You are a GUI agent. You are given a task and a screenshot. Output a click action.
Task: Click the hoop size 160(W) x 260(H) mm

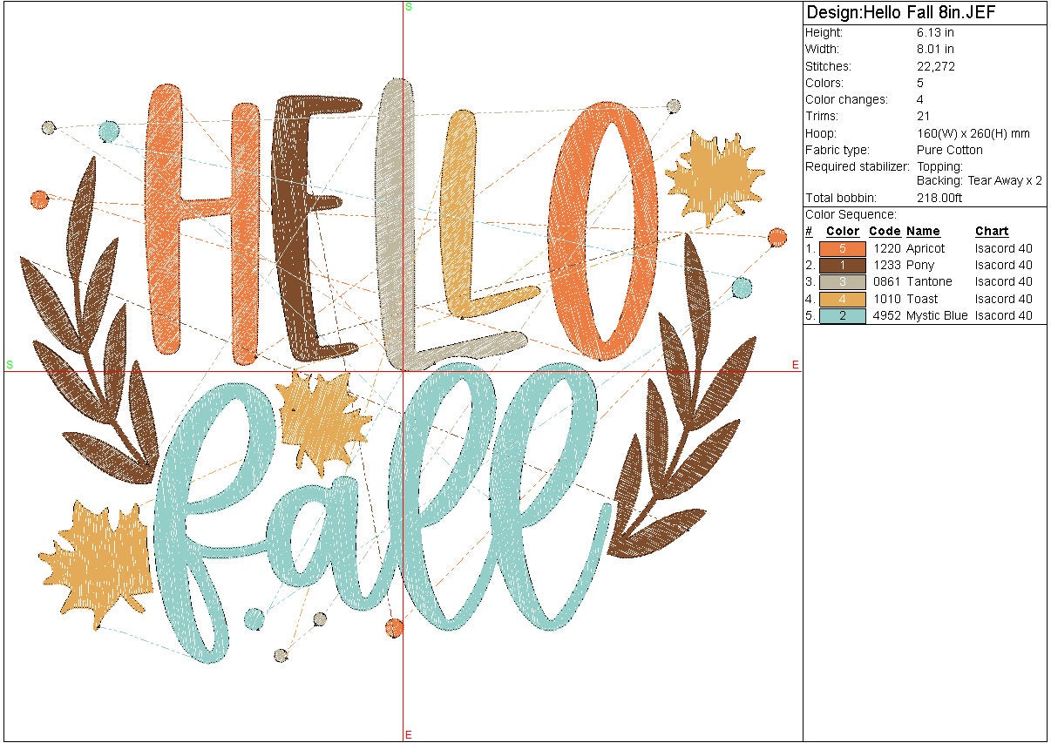pos(973,133)
